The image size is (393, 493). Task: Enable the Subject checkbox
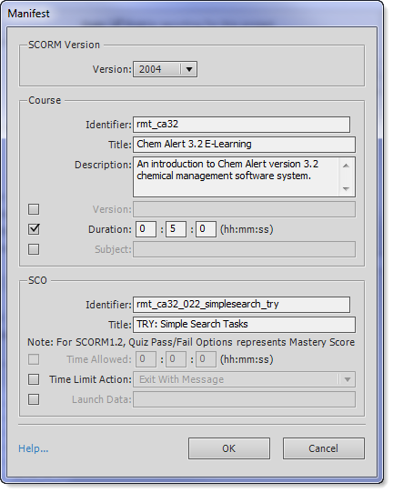tap(34, 249)
